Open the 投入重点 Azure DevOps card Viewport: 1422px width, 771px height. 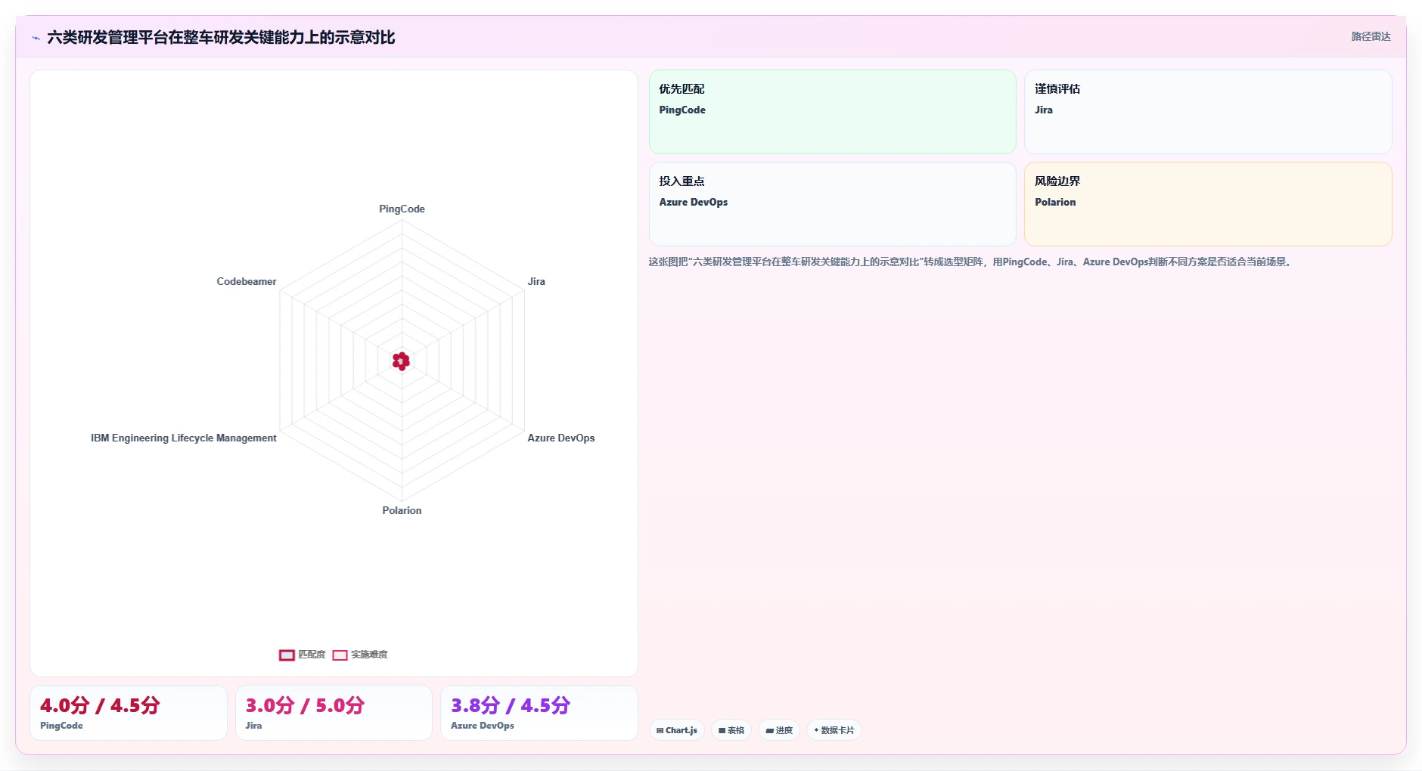tap(832, 204)
